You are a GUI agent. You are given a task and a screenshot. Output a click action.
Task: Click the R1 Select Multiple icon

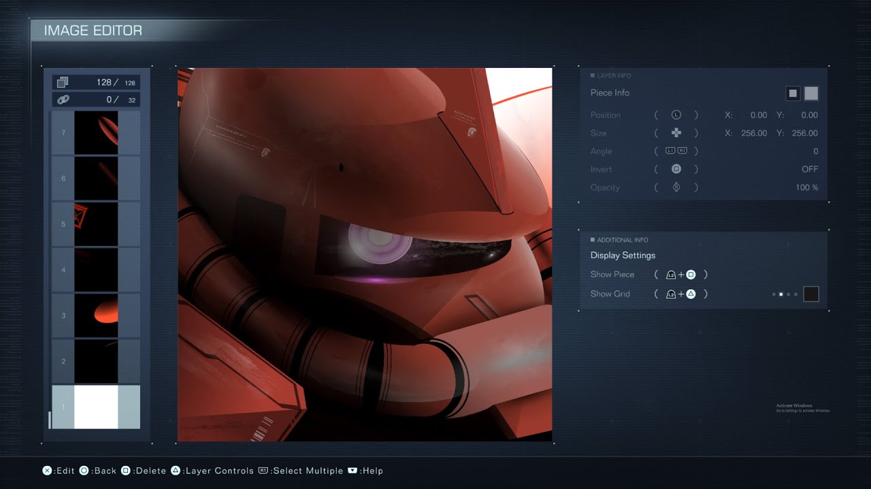pos(263,471)
